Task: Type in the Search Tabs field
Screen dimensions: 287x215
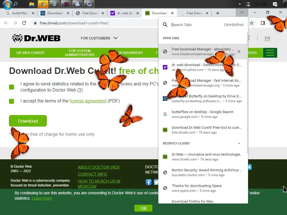Action: (x=197, y=25)
